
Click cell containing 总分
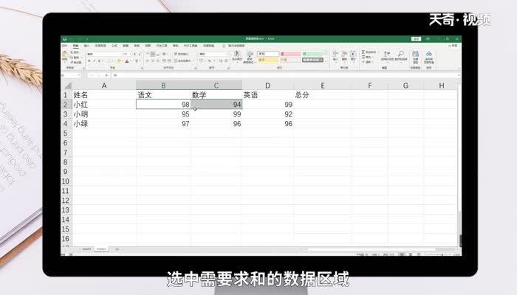323,95
